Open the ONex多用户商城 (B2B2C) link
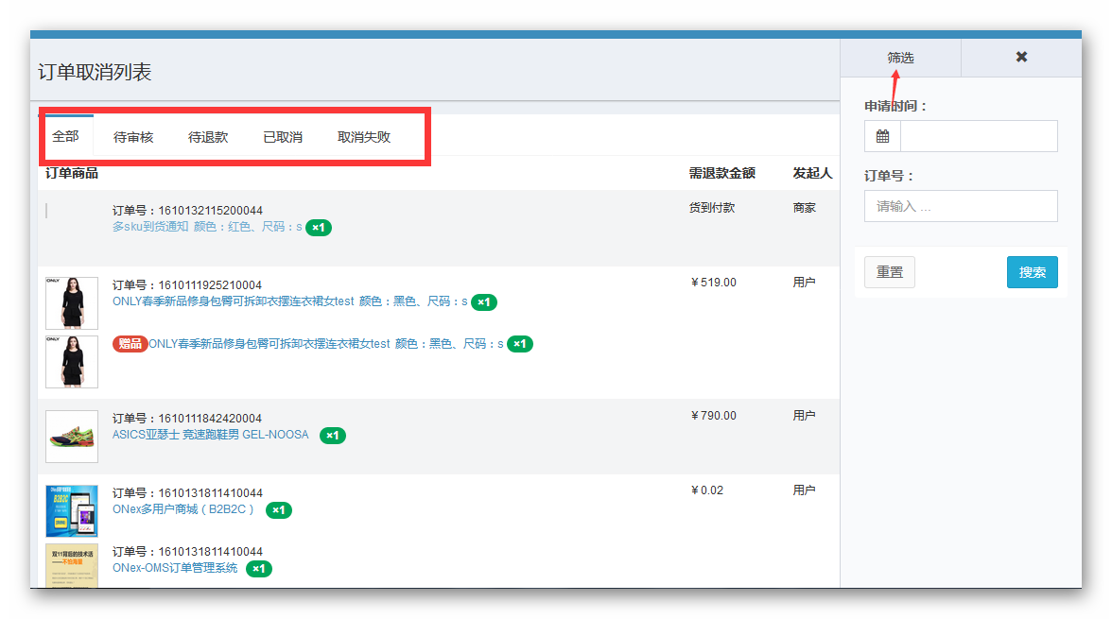The height and width of the screenshot is (619, 1112). pyautogui.click(x=183, y=509)
